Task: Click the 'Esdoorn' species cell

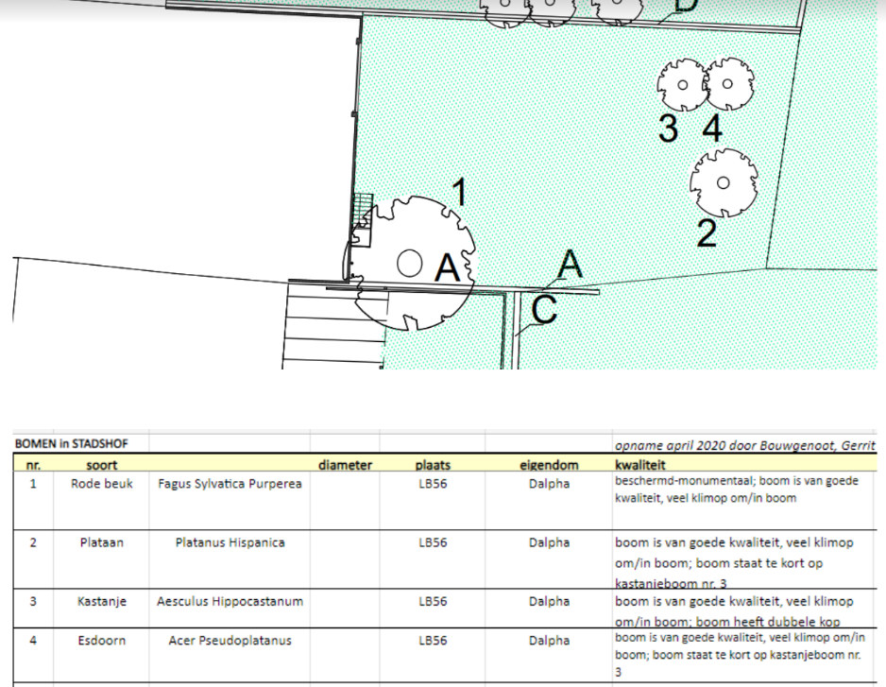Action: point(101,641)
